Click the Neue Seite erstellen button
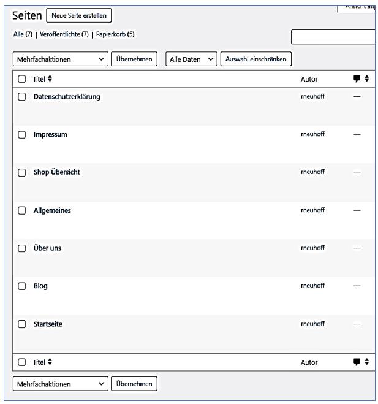Screen dimensions: 378x404 [79, 15]
